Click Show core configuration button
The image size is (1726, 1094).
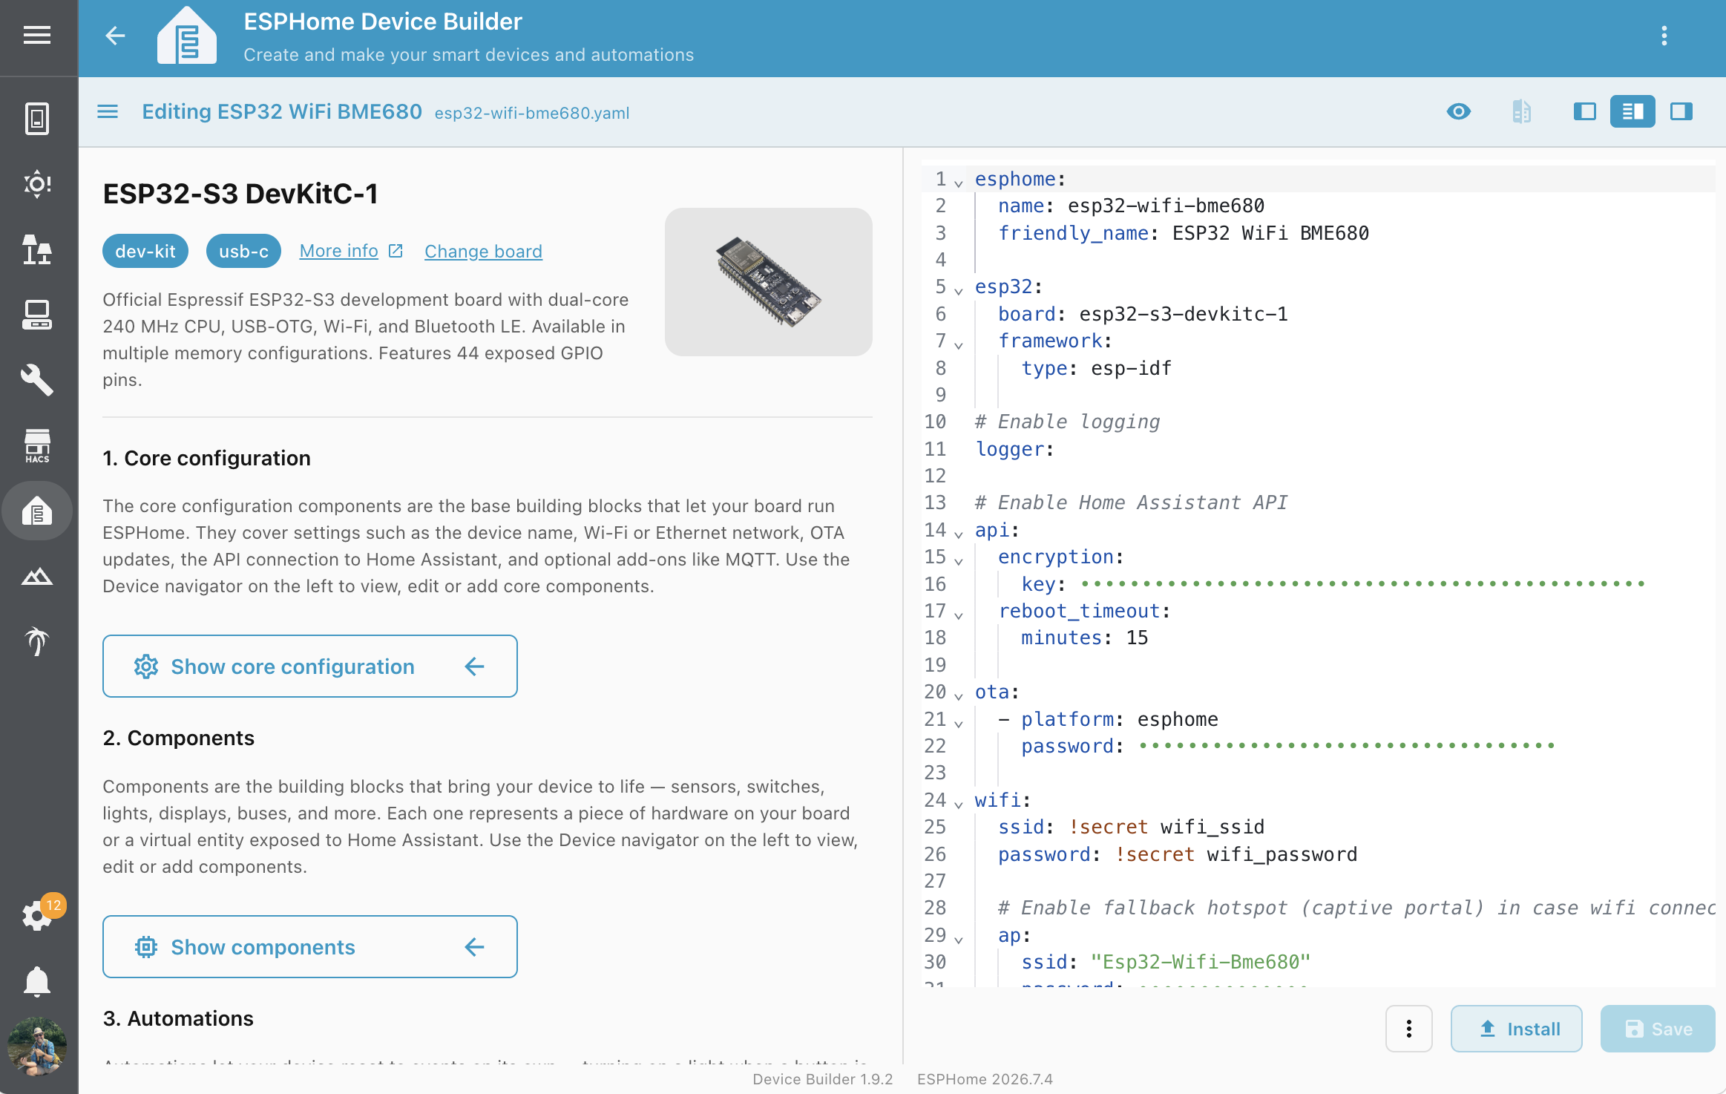click(310, 666)
